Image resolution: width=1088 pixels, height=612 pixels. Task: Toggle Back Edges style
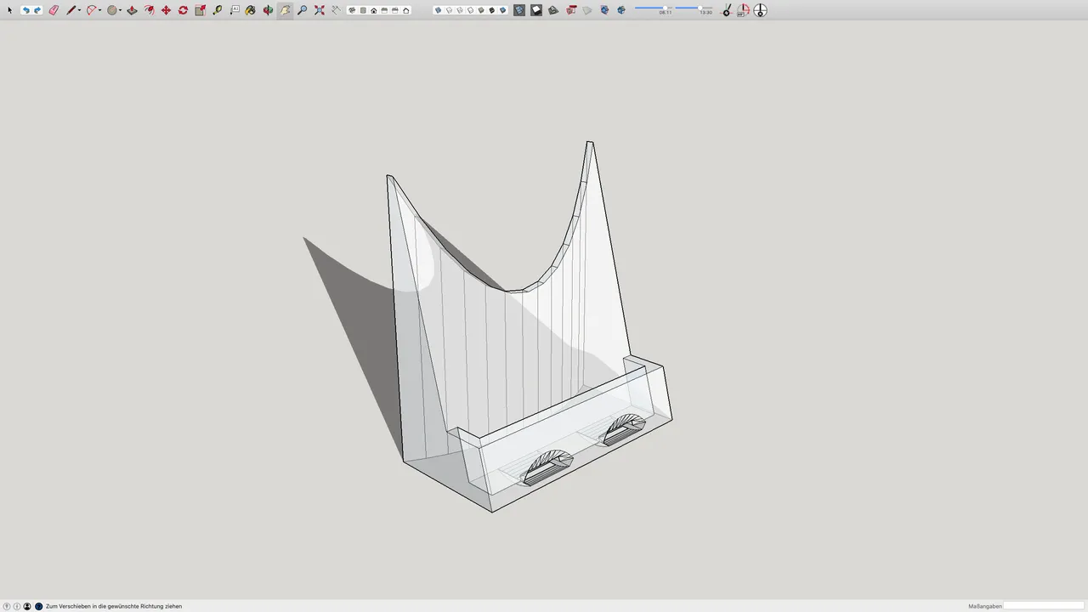click(450, 10)
